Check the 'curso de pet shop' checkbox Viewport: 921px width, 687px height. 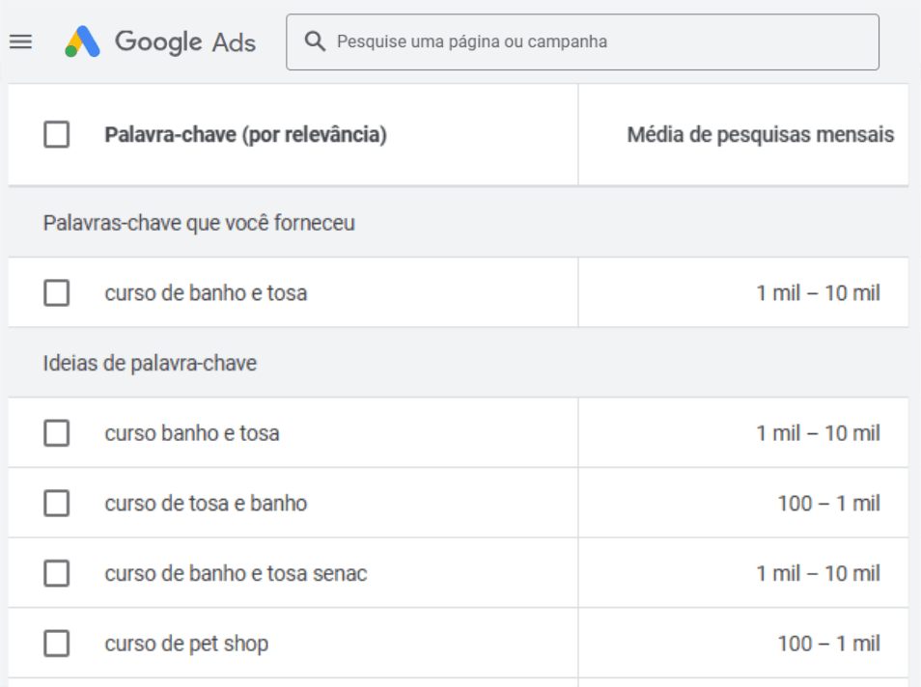coord(57,644)
